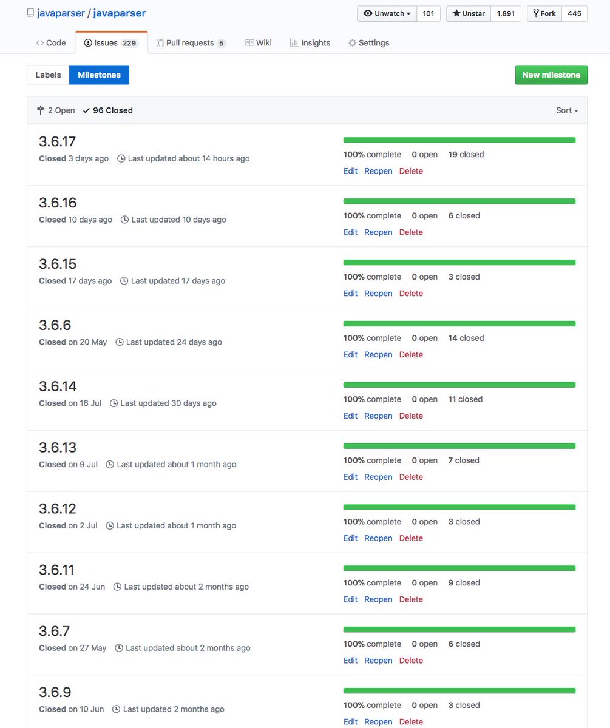Show the 96 Closed milestones
This screenshot has width=610, height=728.
point(107,110)
